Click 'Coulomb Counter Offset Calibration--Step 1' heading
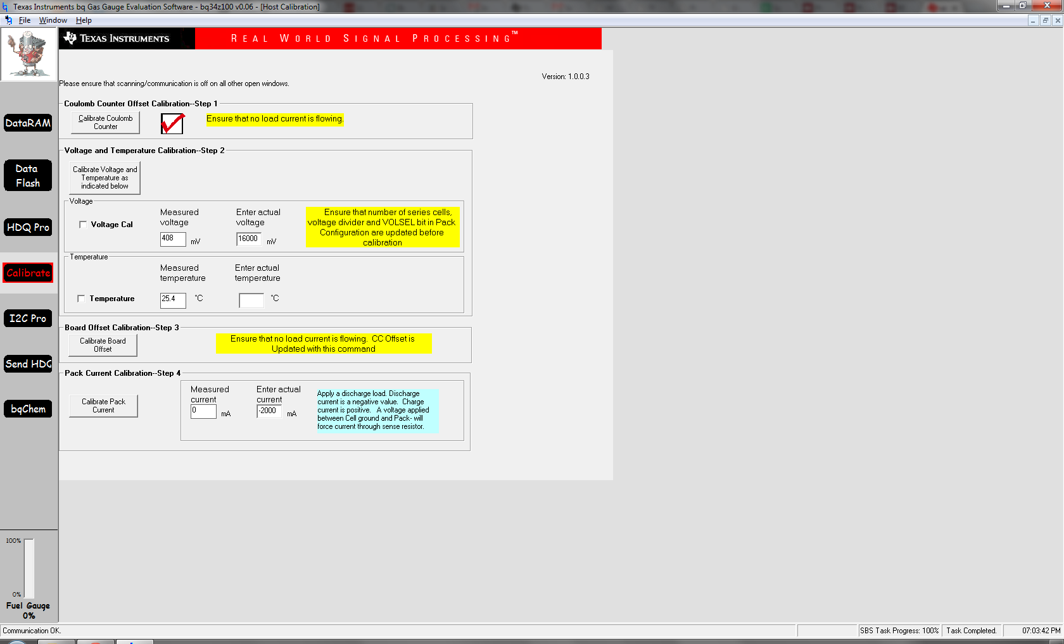This screenshot has width=1064, height=644. (141, 104)
